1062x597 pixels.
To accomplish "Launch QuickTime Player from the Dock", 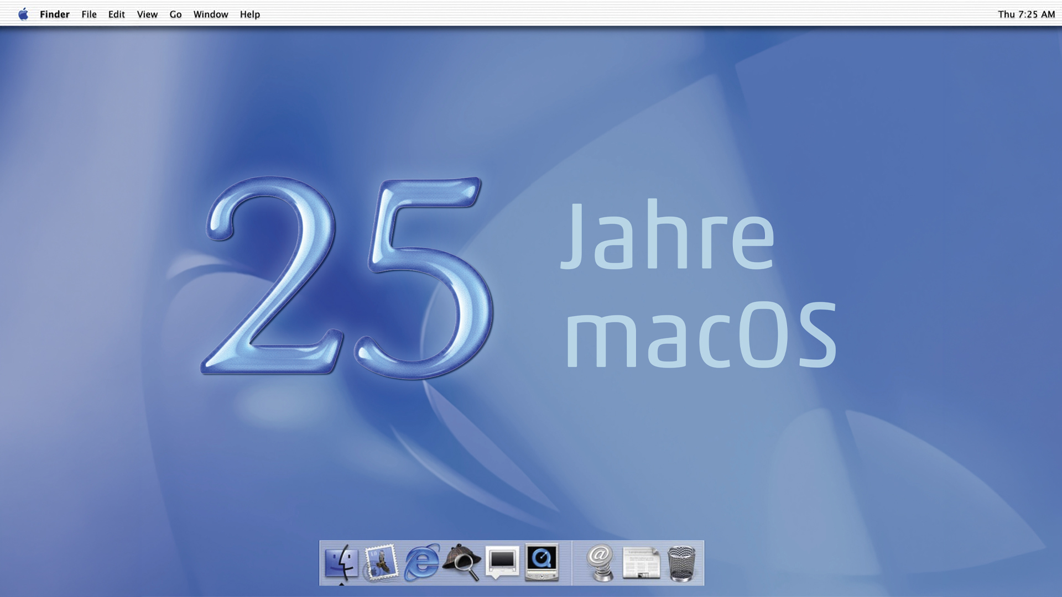I will point(542,563).
